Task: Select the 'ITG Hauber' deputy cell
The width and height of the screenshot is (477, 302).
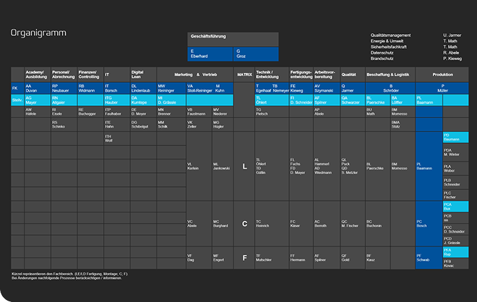Action: [117, 100]
